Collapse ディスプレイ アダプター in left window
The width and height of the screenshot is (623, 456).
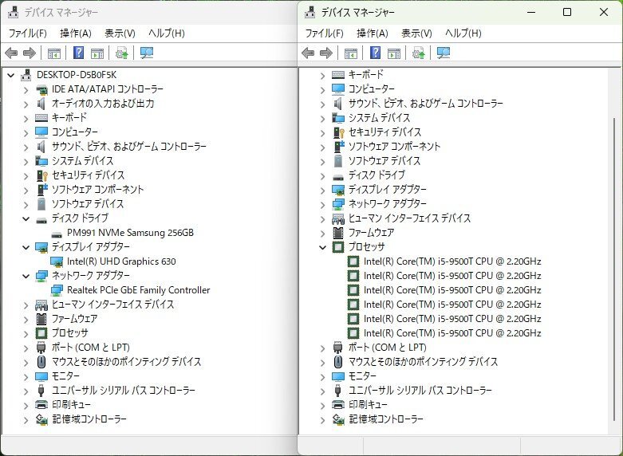(x=26, y=247)
